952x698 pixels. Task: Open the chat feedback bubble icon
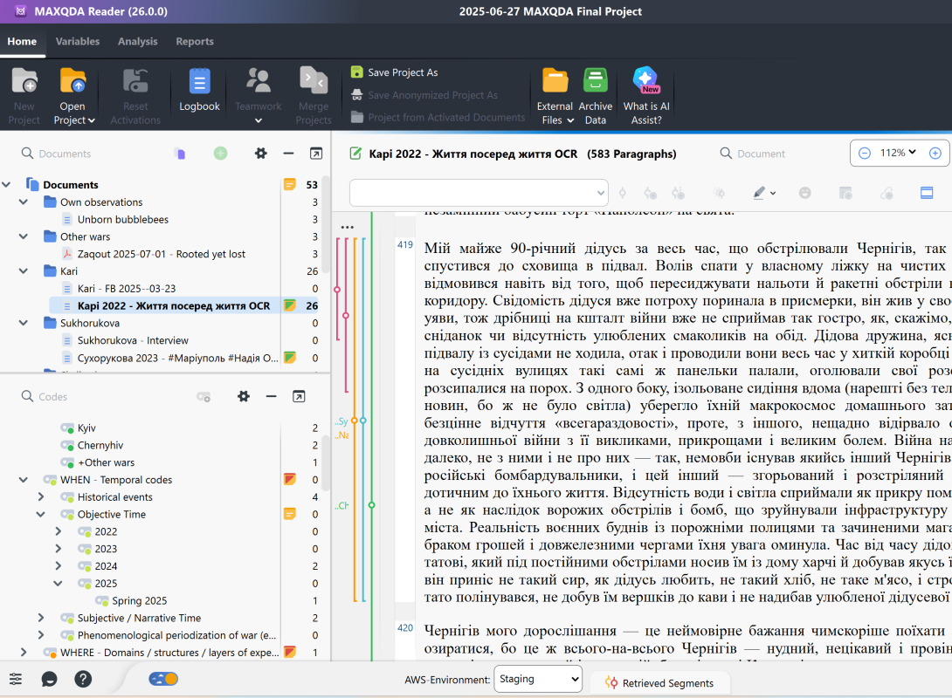(x=49, y=679)
